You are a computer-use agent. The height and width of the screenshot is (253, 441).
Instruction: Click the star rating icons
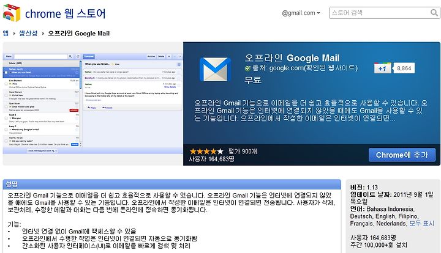tap(207, 152)
